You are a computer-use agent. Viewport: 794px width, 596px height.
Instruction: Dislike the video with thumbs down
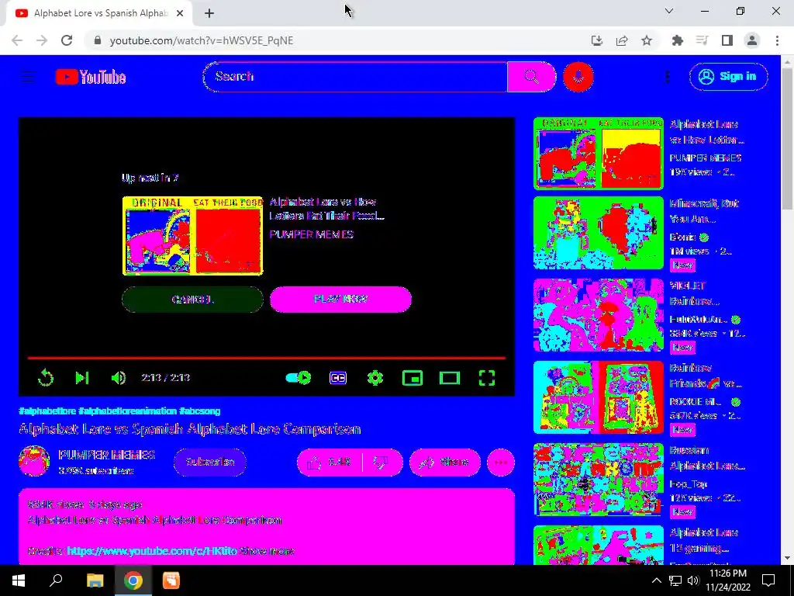[382, 463]
